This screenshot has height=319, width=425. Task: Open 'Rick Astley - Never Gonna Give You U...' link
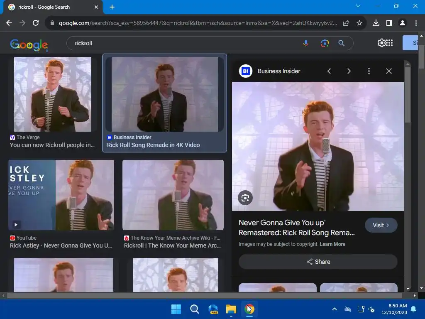pyautogui.click(x=61, y=245)
